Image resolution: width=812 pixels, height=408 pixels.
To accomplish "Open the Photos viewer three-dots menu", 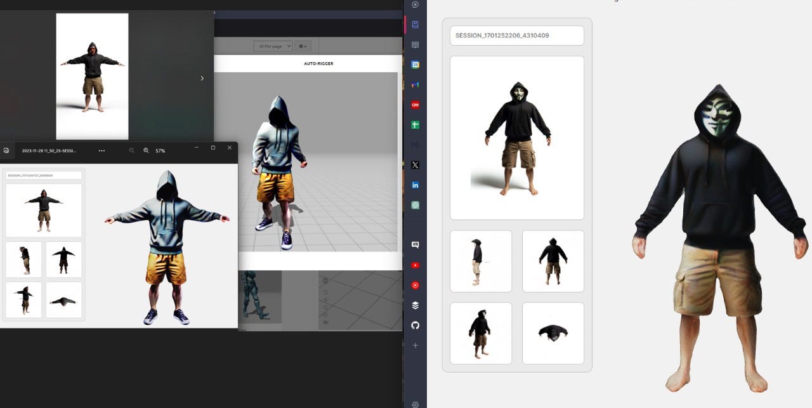I will click(101, 151).
